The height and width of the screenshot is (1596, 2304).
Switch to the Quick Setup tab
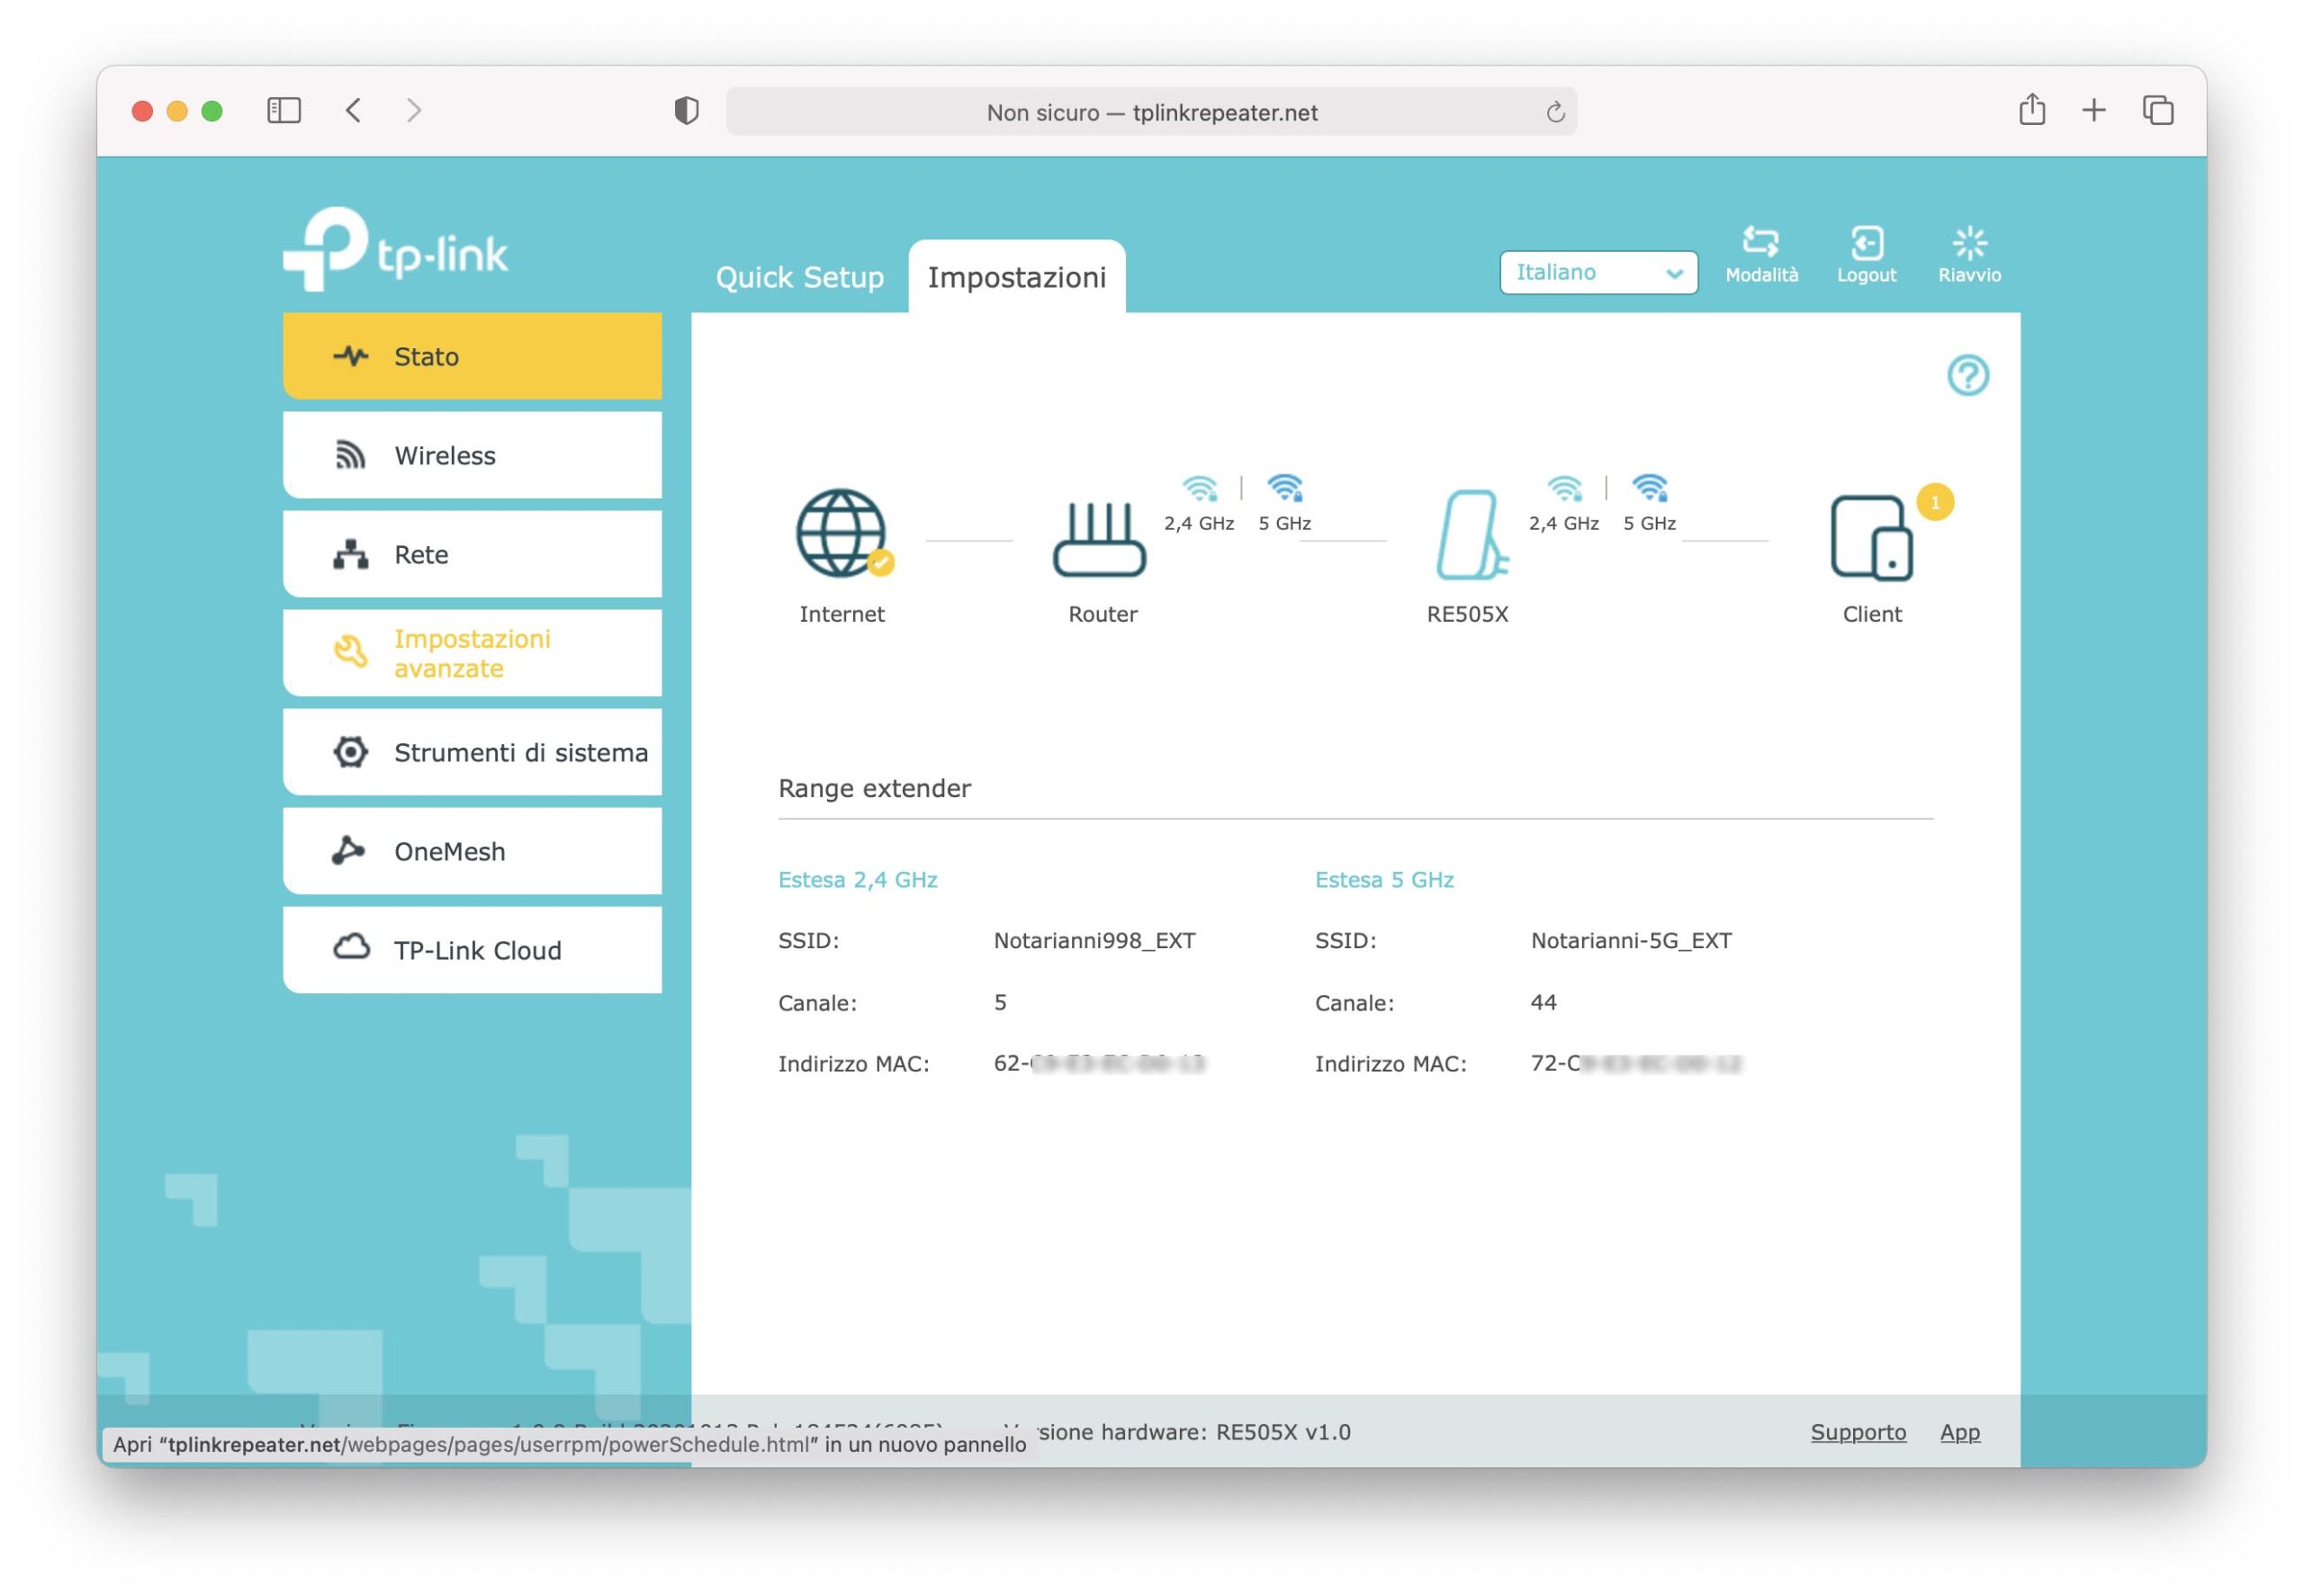[x=799, y=277]
